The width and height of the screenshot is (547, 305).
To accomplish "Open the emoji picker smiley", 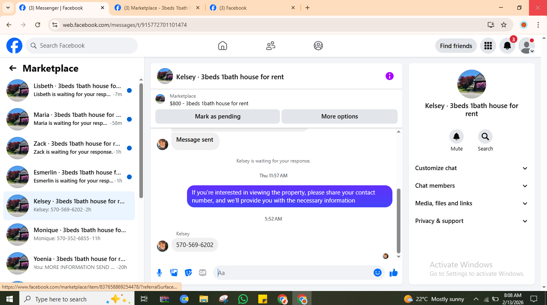I will coord(378,273).
